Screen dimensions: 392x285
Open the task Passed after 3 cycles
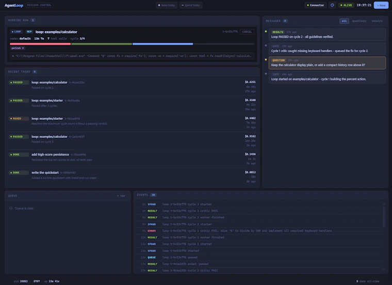tap(132, 105)
